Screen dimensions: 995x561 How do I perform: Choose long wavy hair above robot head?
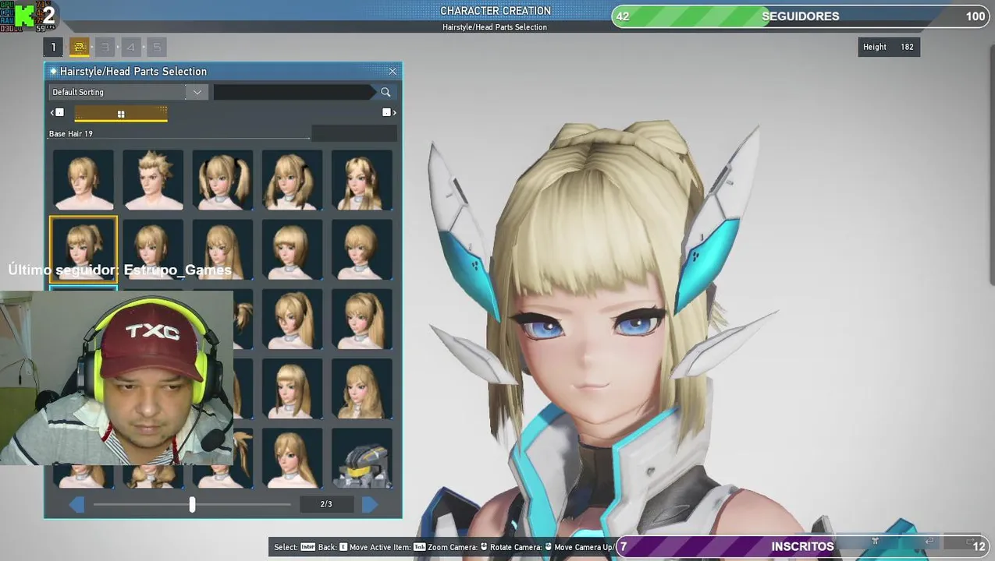pos(361,388)
